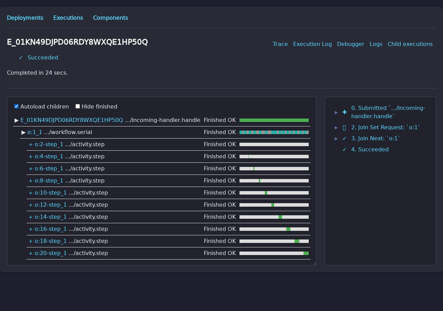
Task: Expand event 0 Submitted disclosure triangle
Action: coord(336,112)
